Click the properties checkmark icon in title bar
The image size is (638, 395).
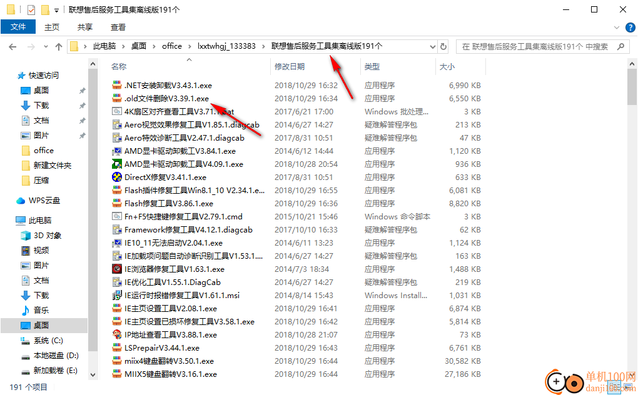[31, 9]
